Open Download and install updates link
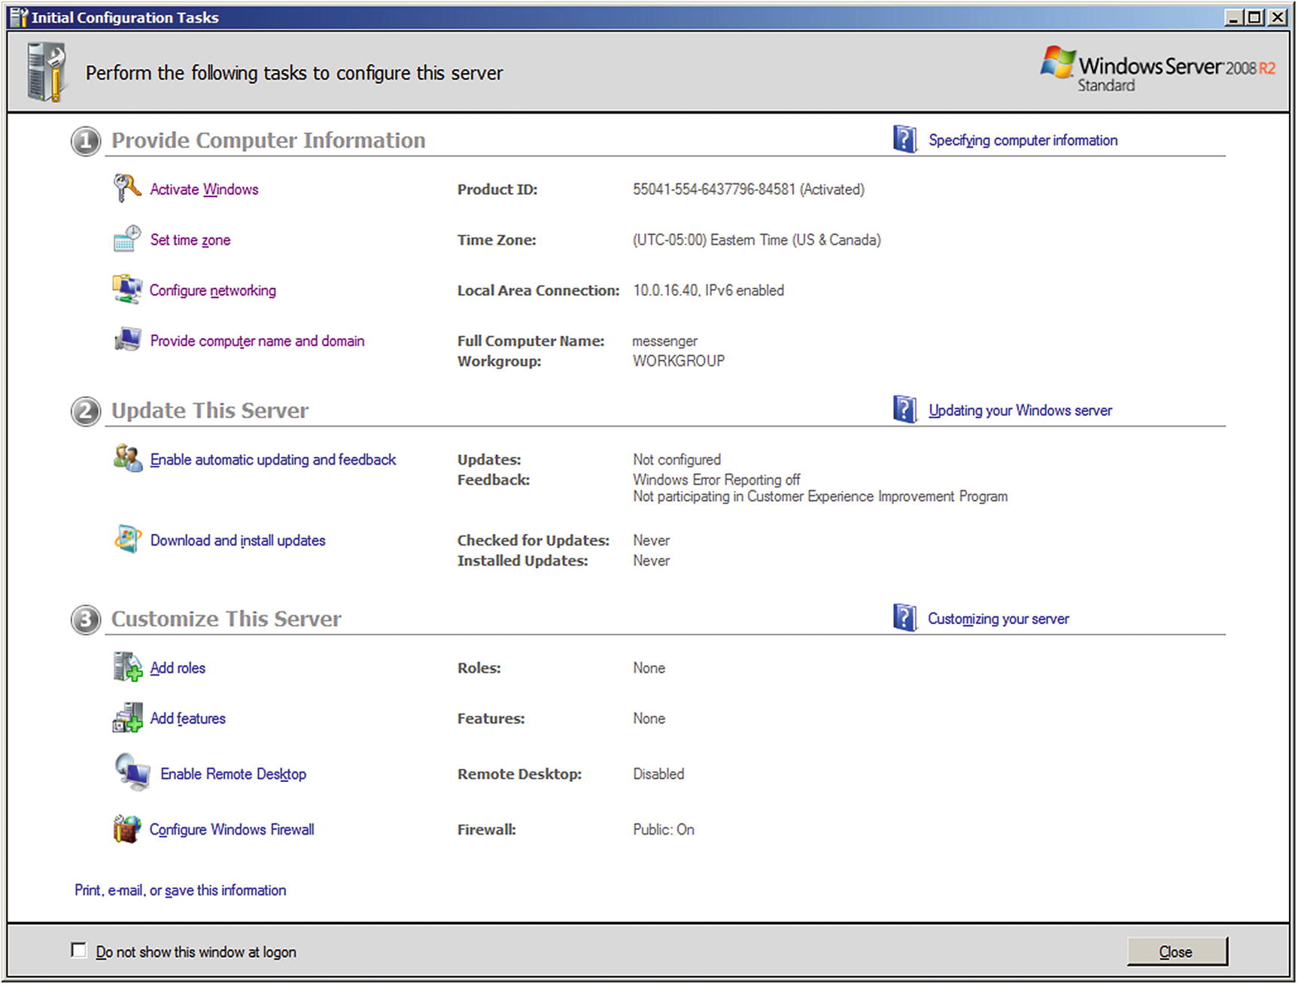Screen dimensions: 1298x985 click(238, 540)
